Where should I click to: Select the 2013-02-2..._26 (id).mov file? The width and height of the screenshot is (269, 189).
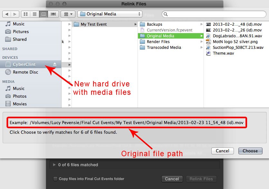click(236, 30)
